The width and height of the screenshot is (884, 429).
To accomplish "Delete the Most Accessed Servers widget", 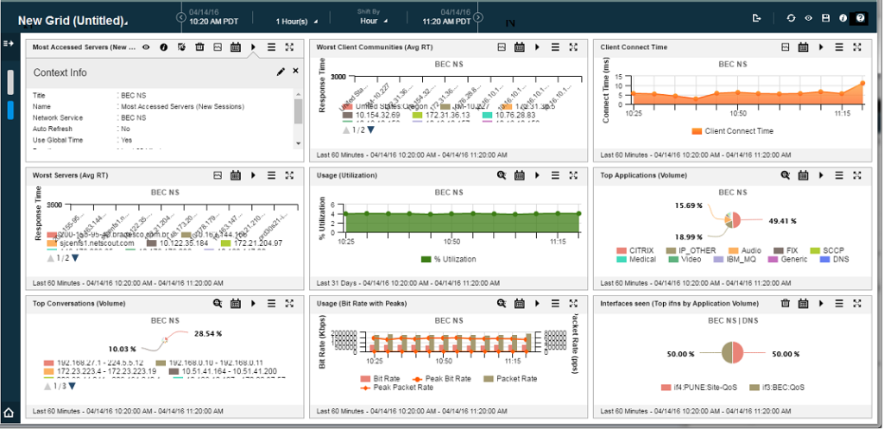I will [199, 47].
